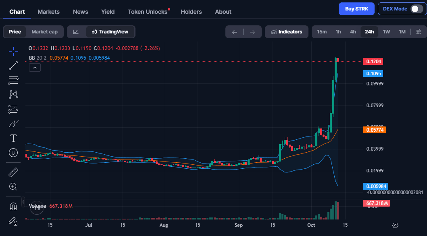
Task: Open chart settings hexagon icon
Action: tap(396, 225)
